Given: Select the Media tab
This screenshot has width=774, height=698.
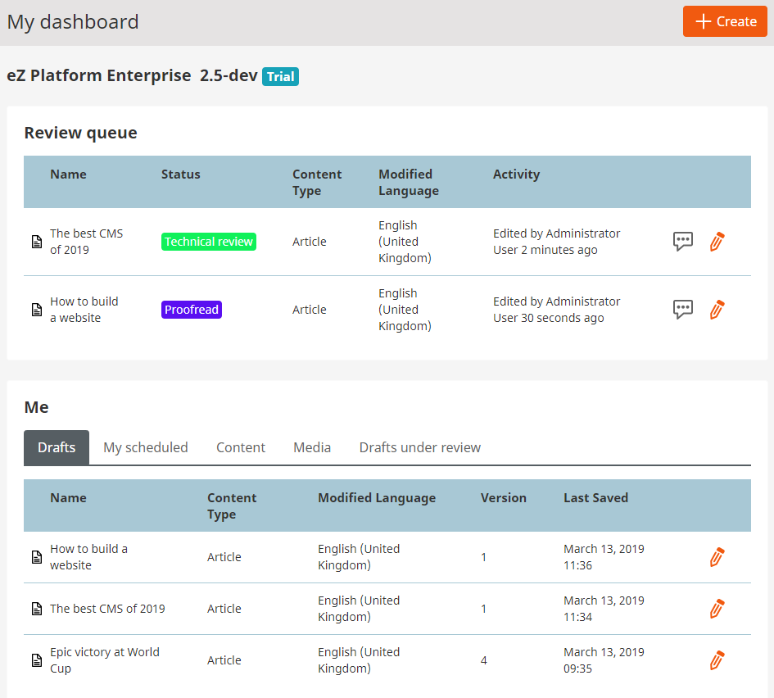Looking at the screenshot, I should tap(312, 447).
